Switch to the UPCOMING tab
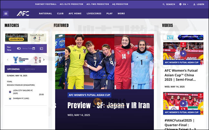 coord(14,69)
